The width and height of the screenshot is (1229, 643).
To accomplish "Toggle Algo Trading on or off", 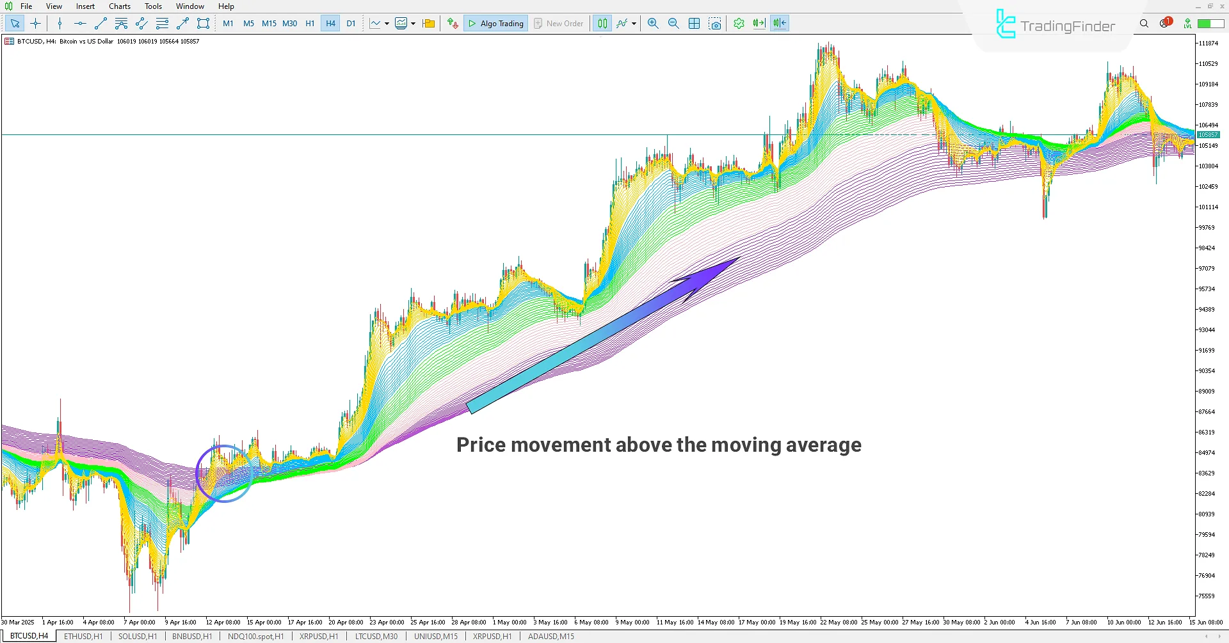I will (x=495, y=23).
